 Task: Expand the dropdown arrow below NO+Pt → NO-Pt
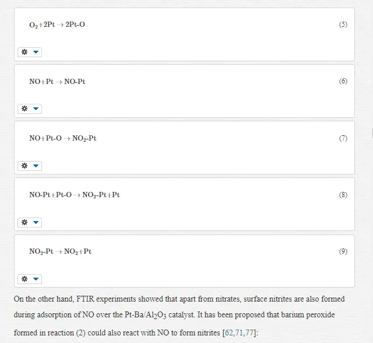36,108
